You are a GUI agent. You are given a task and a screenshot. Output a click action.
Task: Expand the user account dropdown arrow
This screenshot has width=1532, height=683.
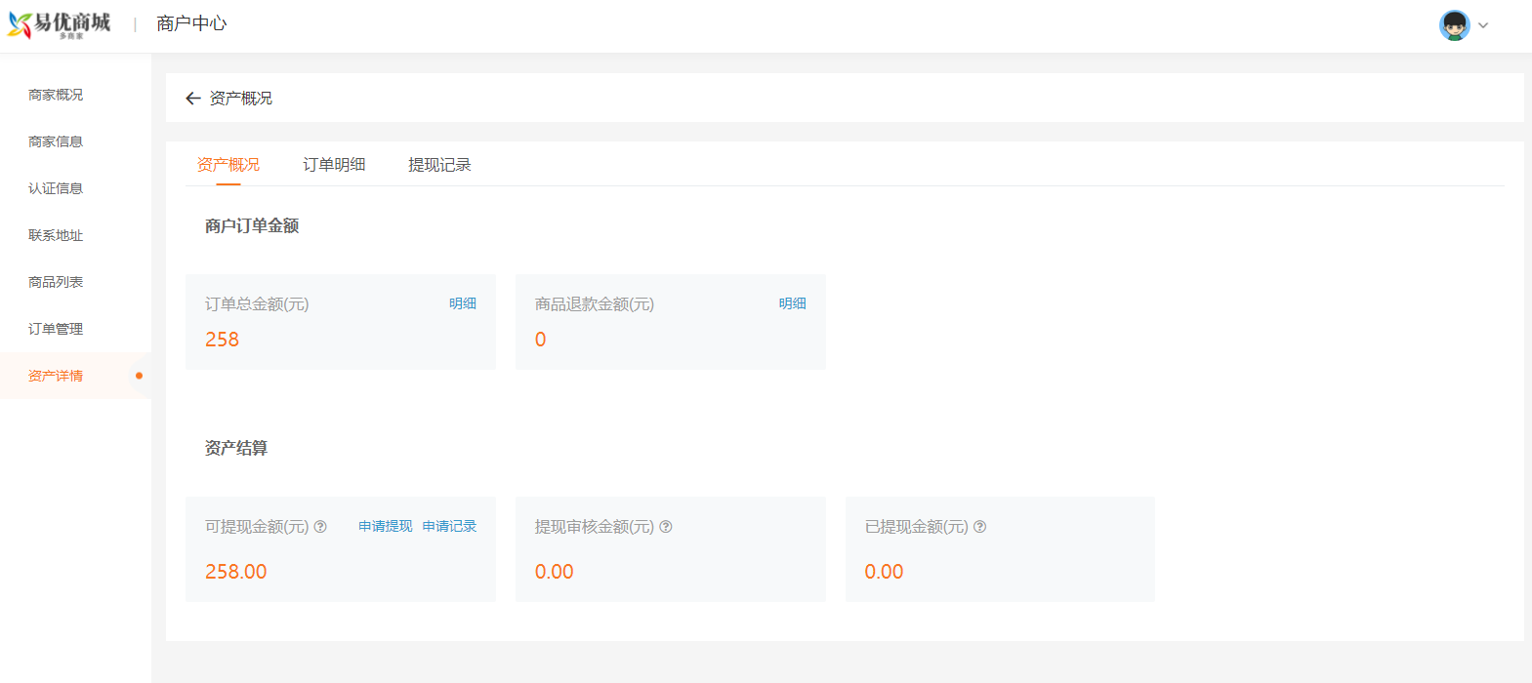(1483, 25)
